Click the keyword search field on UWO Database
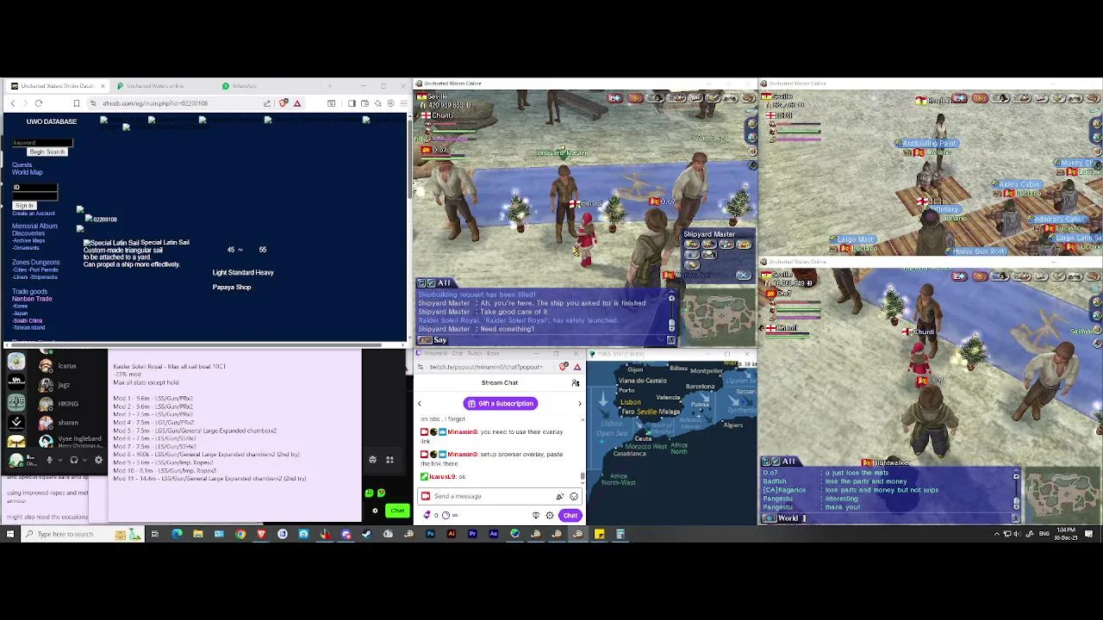 [x=43, y=143]
